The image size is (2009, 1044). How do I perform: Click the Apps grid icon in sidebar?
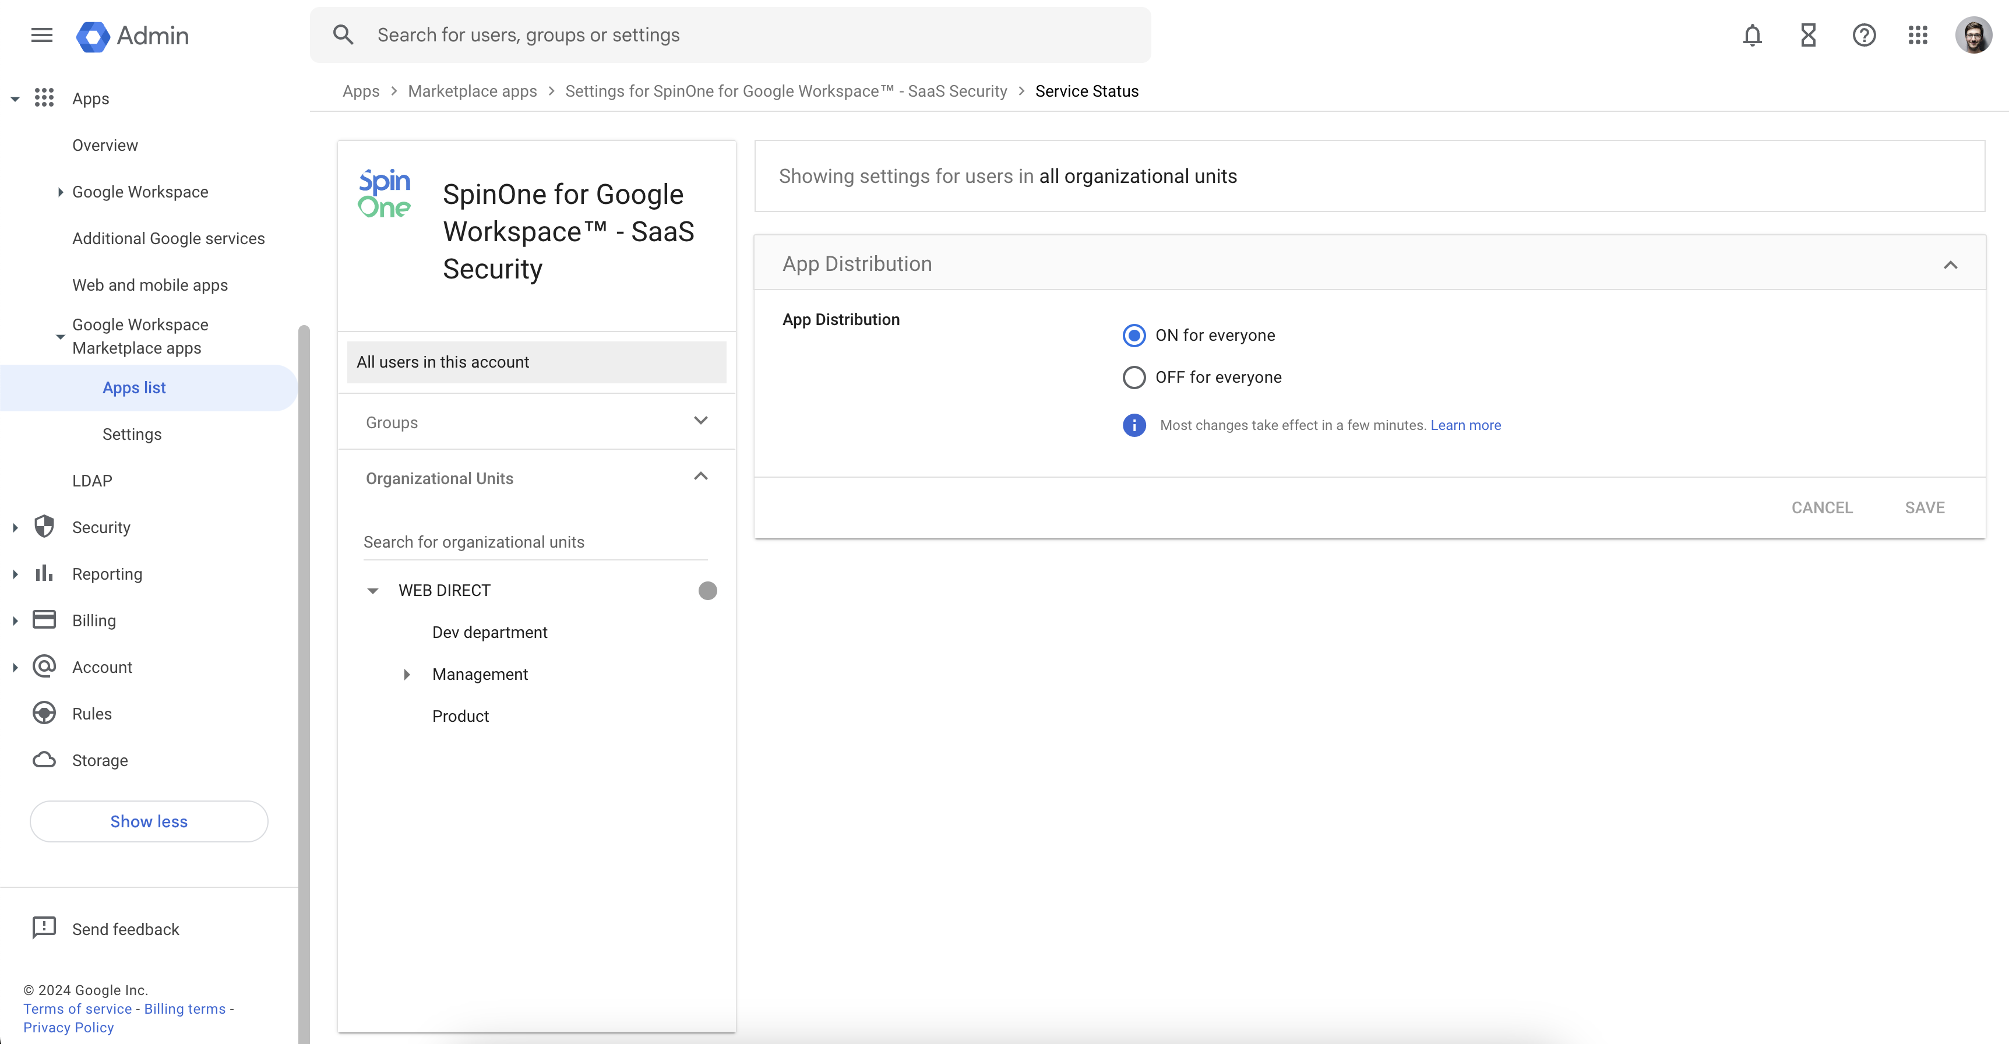pos(44,98)
